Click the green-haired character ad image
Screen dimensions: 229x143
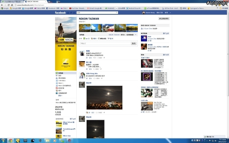click(147, 93)
